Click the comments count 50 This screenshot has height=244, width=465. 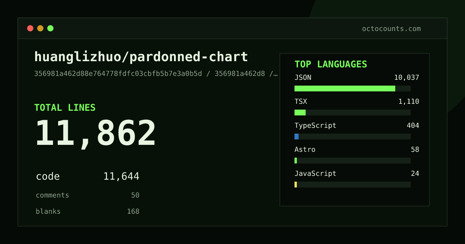coord(135,195)
